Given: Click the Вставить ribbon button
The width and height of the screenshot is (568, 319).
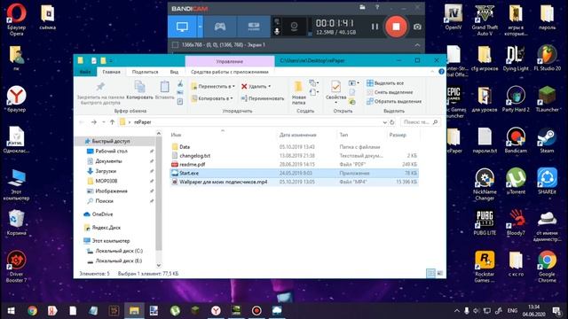Looking at the screenshot, I should click(x=164, y=90).
